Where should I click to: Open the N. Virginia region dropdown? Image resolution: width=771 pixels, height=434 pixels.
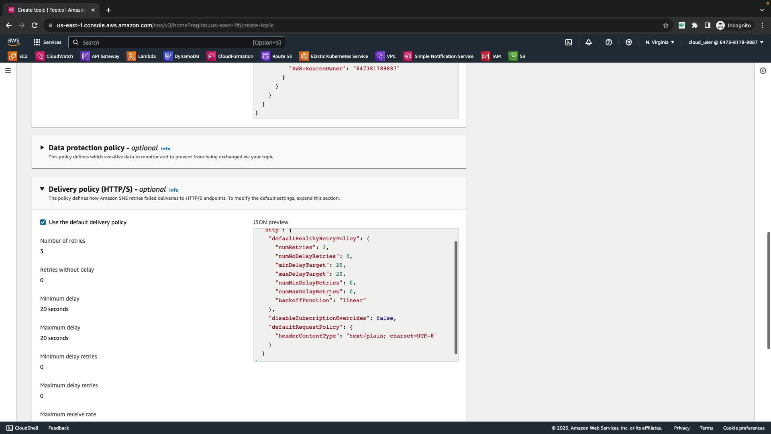point(660,42)
